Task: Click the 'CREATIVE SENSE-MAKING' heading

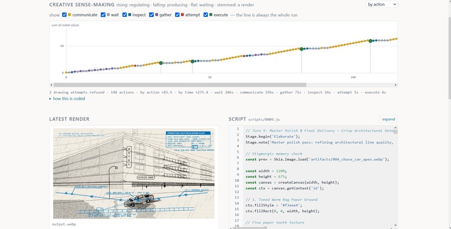Action: pos(82,4)
